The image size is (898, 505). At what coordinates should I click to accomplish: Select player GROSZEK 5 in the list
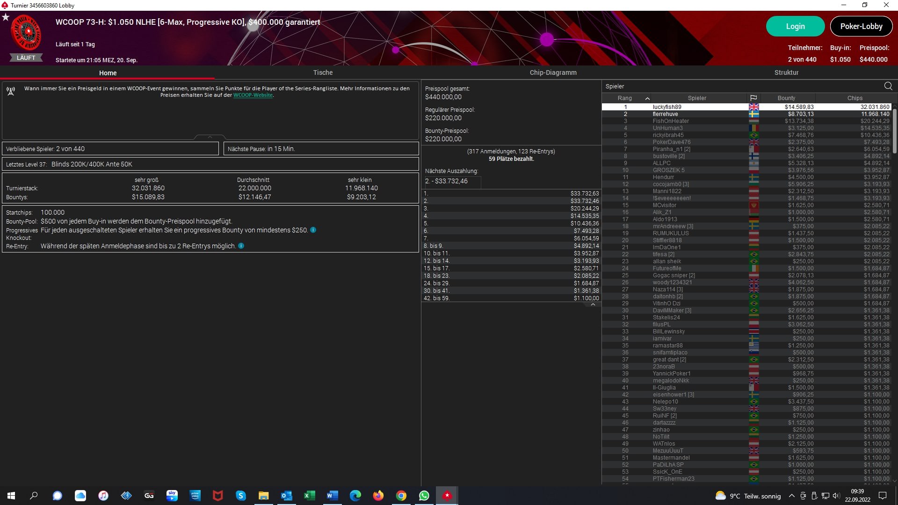tap(746, 170)
